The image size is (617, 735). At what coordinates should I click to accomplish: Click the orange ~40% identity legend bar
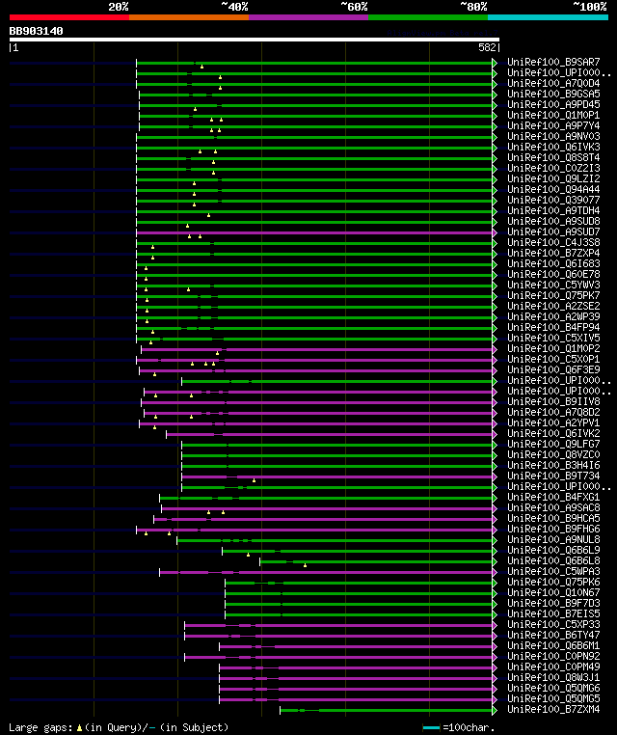tap(189, 17)
